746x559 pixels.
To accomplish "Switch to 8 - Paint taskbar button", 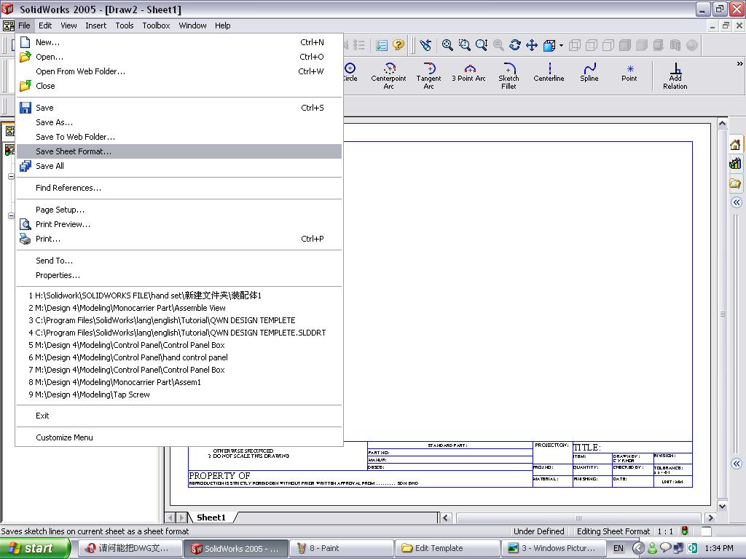I will coord(341,549).
